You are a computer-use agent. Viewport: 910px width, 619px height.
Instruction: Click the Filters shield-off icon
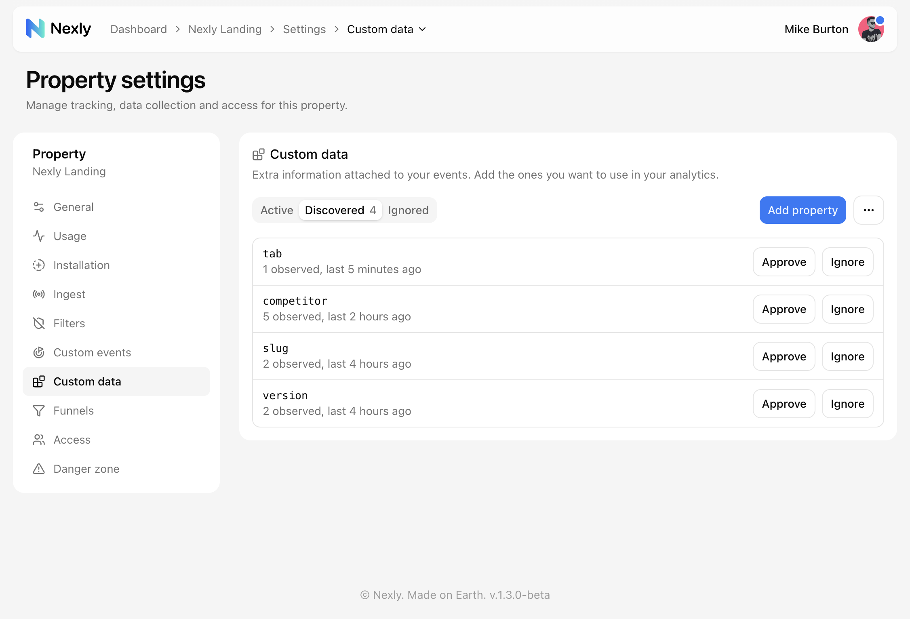39,323
